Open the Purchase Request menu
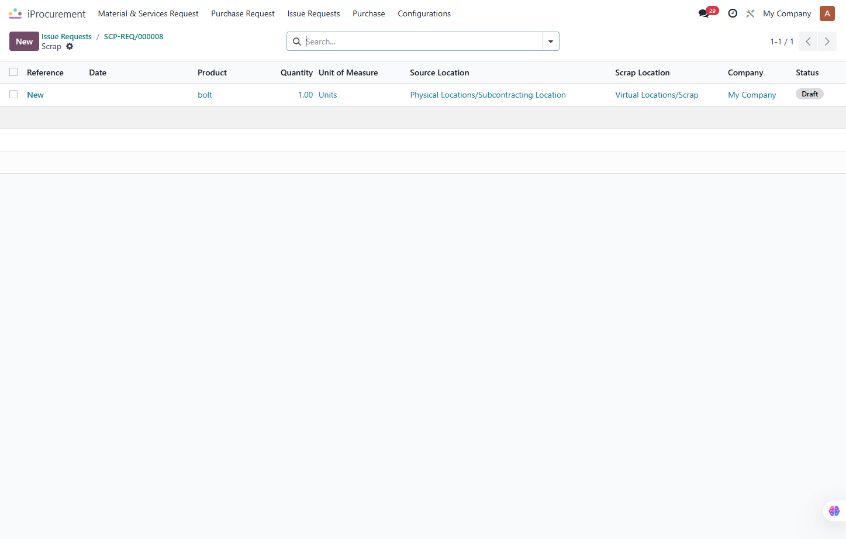Image resolution: width=846 pixels, height=539 pixels. pos(243,13)
